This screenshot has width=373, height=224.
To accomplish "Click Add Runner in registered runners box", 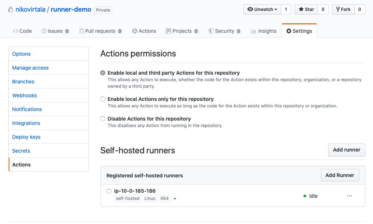I will 340,175.
